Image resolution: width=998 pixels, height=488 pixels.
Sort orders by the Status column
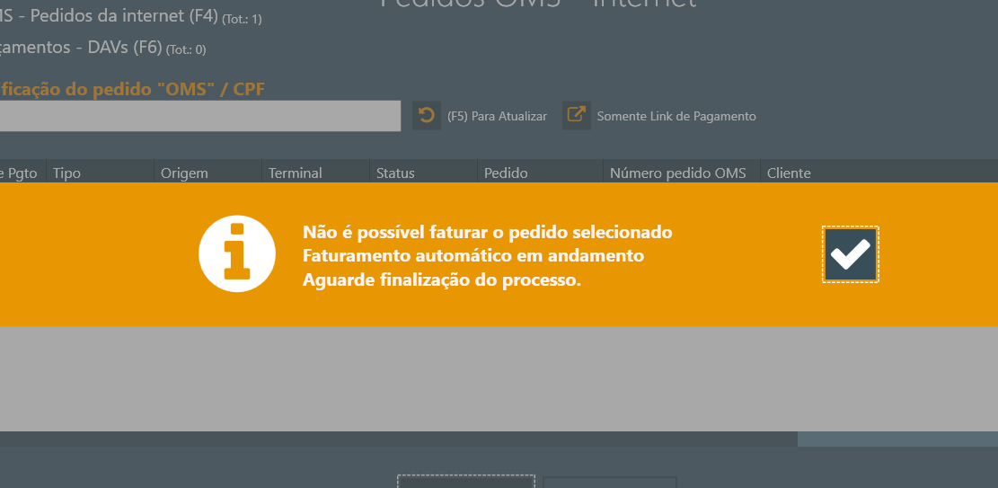pyautogui.click(x=395, y=173)
